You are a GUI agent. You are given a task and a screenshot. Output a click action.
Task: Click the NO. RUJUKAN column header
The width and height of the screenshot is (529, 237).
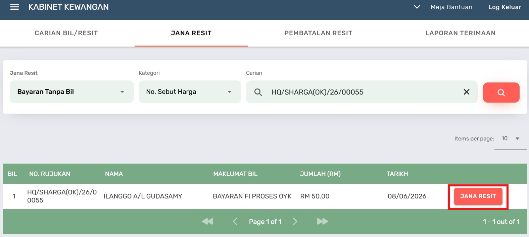pyautogui.click(x=50, y=174)
